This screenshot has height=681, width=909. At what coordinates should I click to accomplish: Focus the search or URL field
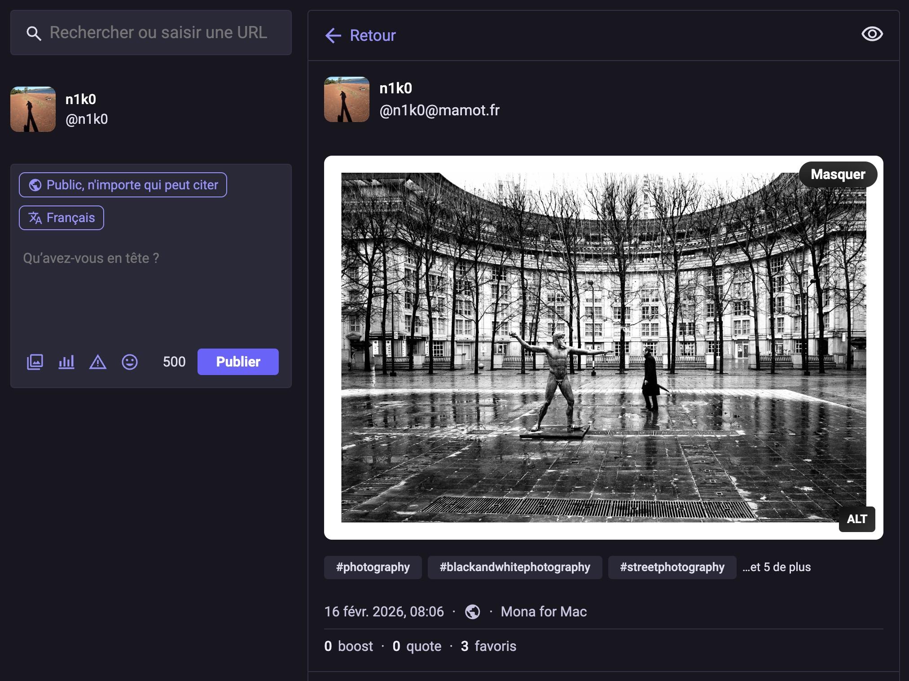click(158, 33)
